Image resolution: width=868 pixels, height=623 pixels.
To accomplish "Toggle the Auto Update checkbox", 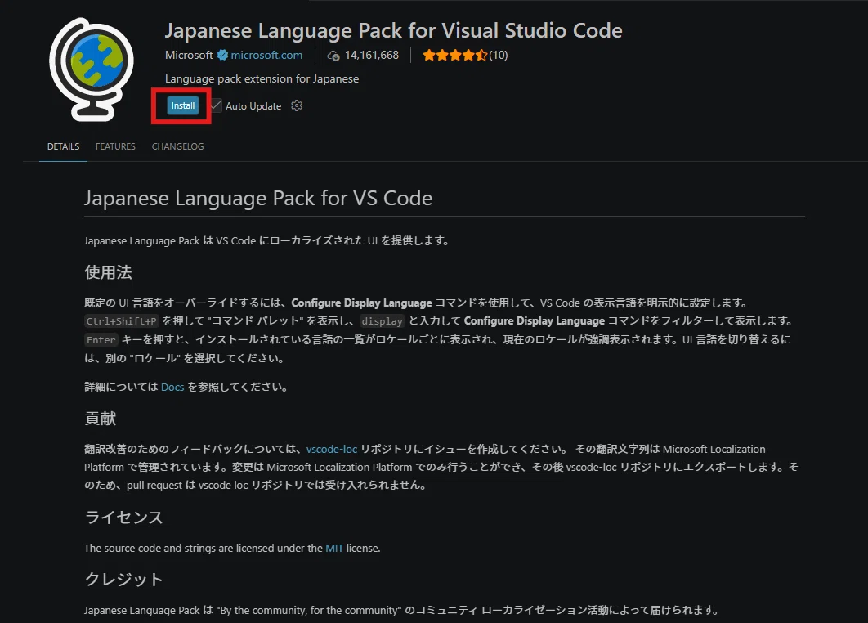I will point(216,105).
